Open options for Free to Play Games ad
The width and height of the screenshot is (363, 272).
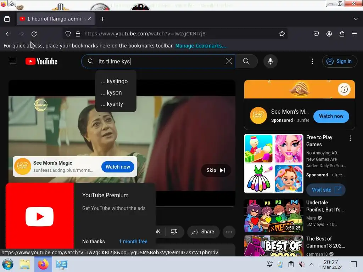(350, 138)
